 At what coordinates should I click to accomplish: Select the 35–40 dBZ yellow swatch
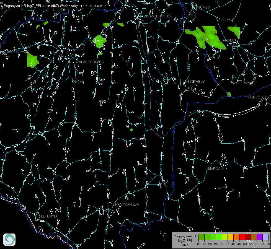pyautogui.click(x=231, y=237)
